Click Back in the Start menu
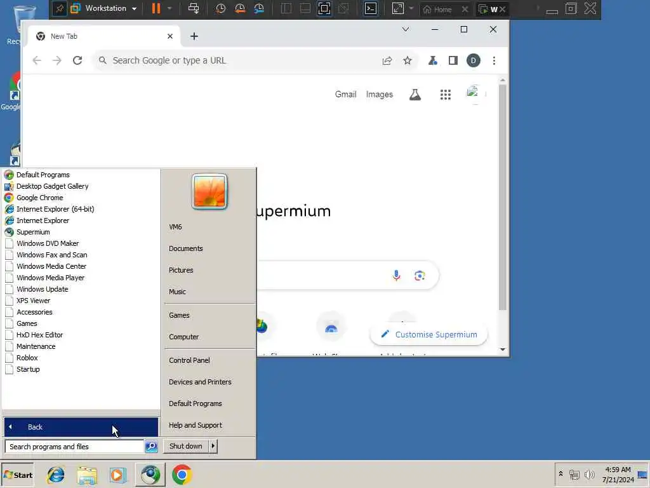The image size is (650, 488). tap(81, 427)
